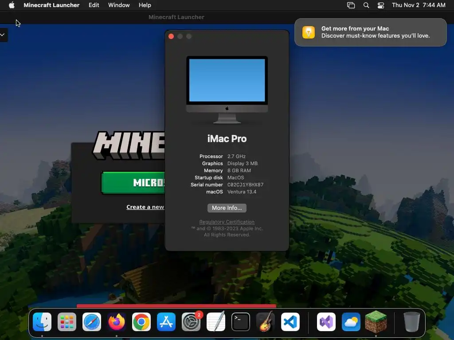Open the App Store from the Dock
Screen dimensions: 454x340
(166, 322)
